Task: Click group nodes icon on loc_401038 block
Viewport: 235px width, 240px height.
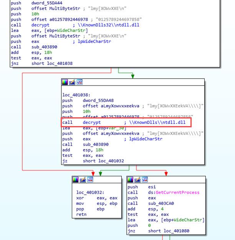Action: (x=79, y=82)
